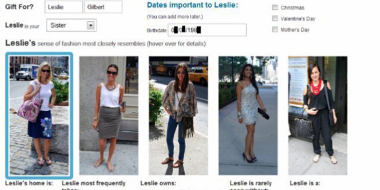
Task: Click the Christmas label text
Action: pos(292,8)
